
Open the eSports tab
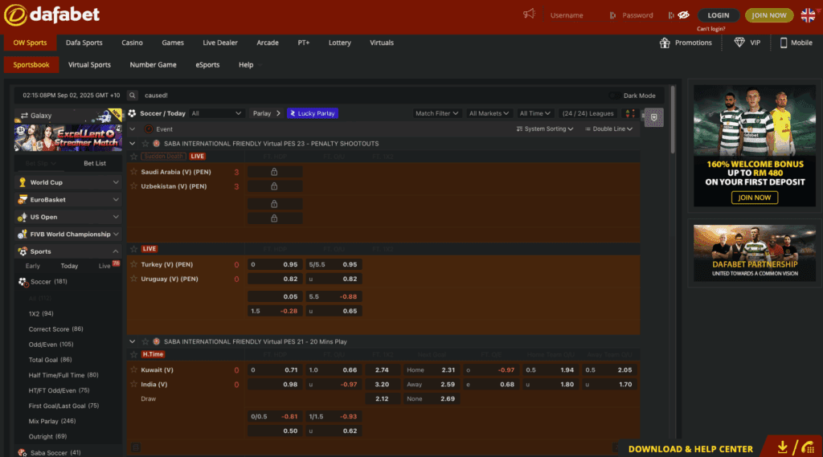point(208,65)
